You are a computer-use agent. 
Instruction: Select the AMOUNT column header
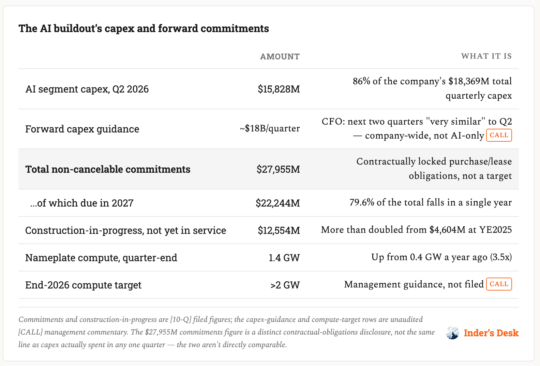[280, 57]
